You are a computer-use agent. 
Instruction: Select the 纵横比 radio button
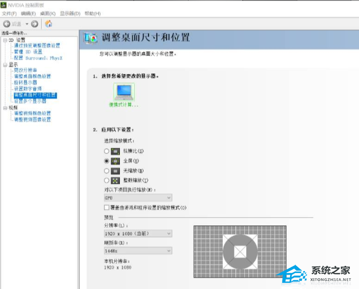106,151
